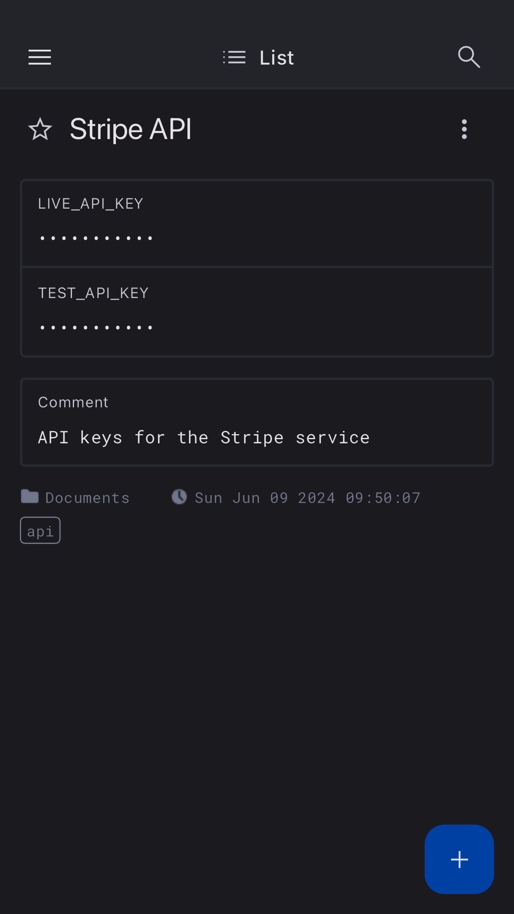514x914 pixels.
Task: Open the hamburger navigation menu
Action: point(40,57)
